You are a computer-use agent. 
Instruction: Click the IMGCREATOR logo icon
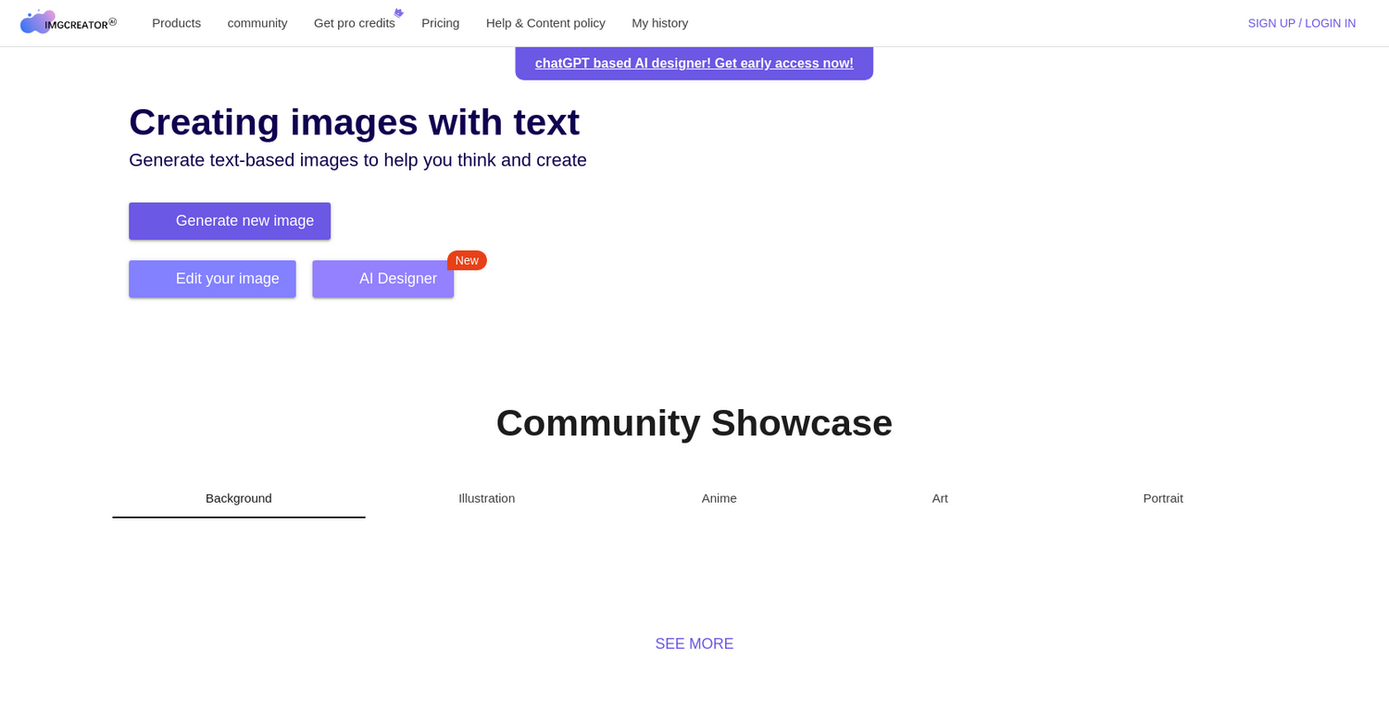tap(35, 21)
